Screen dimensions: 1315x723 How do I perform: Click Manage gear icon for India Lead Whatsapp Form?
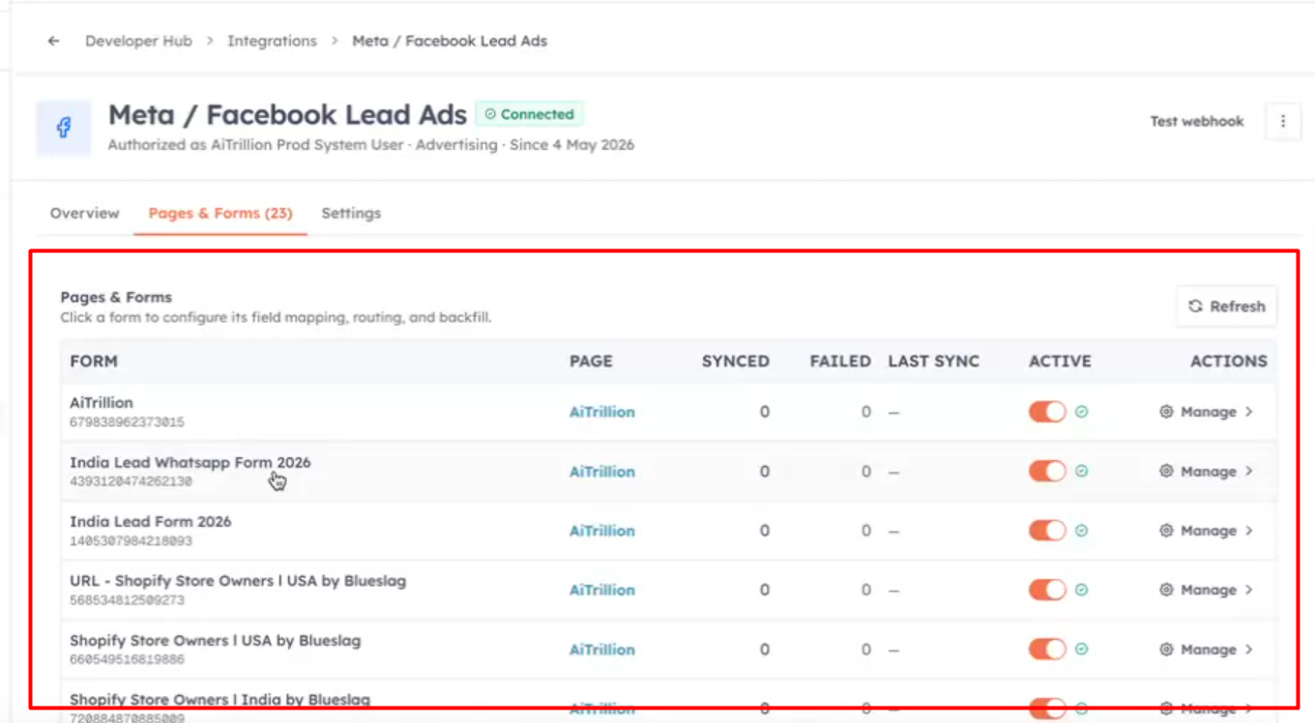tap(1166, 471)
